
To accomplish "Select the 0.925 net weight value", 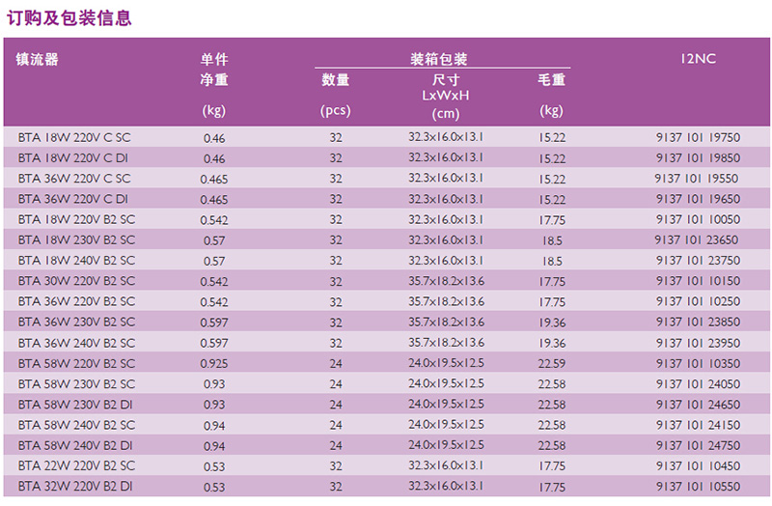I will pyautogui.click(x=213, y=363).
